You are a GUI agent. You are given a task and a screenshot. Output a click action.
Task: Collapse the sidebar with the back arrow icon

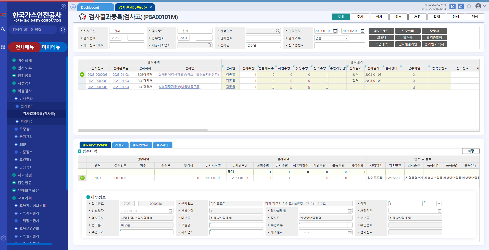coord(63,7)
